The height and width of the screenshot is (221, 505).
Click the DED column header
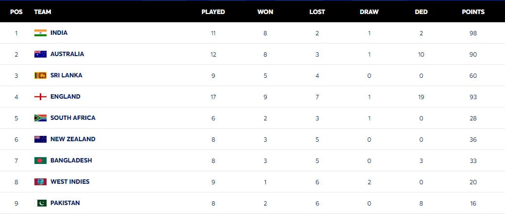pos(421,12)
